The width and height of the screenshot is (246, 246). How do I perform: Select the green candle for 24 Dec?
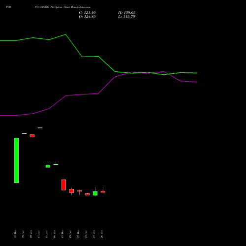click(95, 193)
